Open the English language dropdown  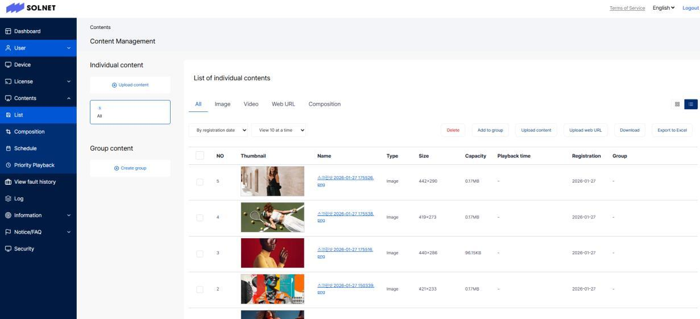[x=664, y=7]
